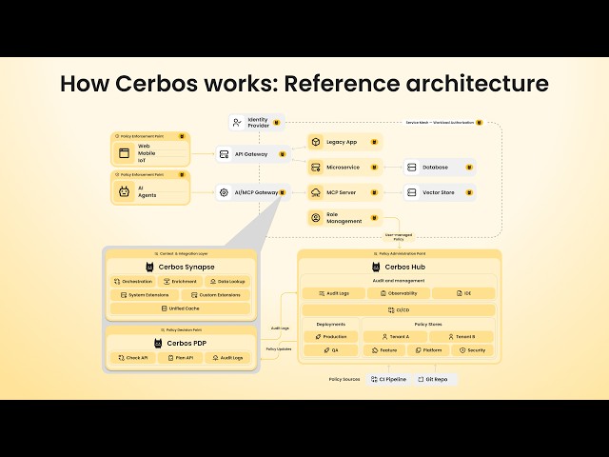The image size is (609, 457).
Task: Click the robot icon next to AI Agents
Action: [125, 191]
